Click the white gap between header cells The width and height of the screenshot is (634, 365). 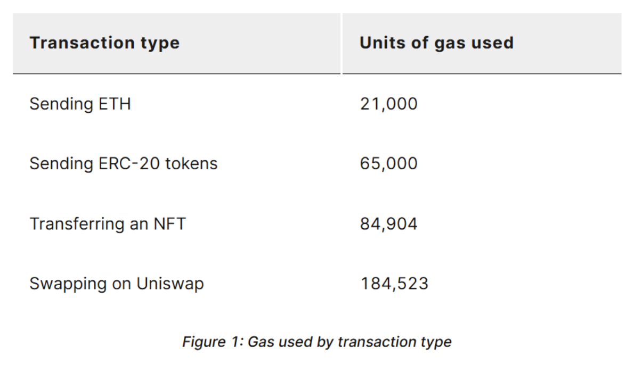tap(342, 43)
